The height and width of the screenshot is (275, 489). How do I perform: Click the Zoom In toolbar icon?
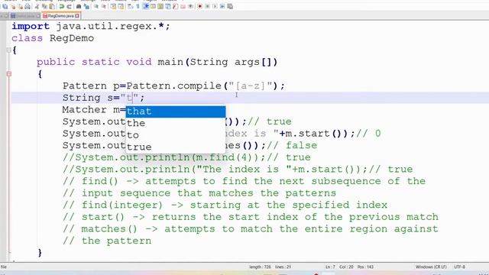(x=96, y=7)
